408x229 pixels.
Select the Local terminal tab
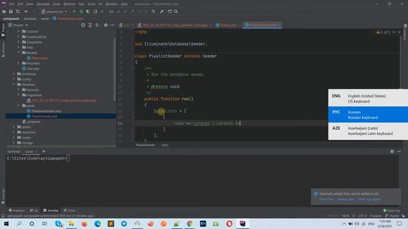click(x=29, y=151)
